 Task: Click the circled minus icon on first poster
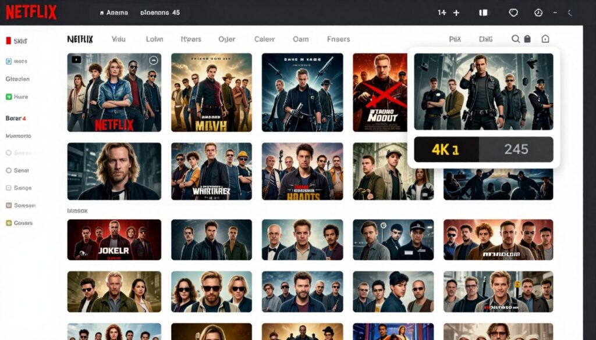click(x=153, y=60)
